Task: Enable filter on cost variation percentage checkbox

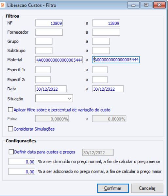Action: coord(10,110)
